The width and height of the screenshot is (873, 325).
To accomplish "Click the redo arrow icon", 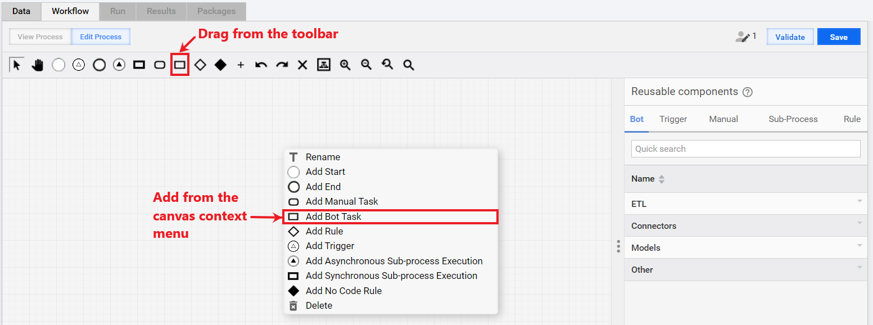I will pos(282,65).
